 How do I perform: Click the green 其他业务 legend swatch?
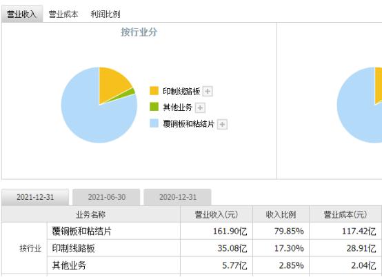(x=154, y=107)
